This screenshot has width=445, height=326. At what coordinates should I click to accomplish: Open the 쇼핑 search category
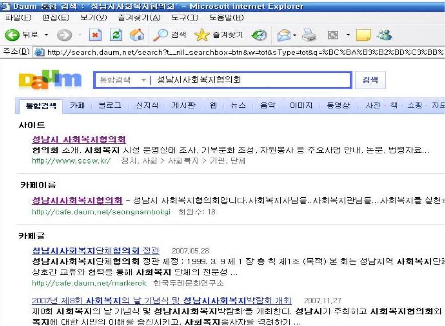click(x=415, y=105)
